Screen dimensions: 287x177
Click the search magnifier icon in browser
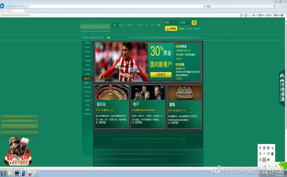click(x=274, y=6)
